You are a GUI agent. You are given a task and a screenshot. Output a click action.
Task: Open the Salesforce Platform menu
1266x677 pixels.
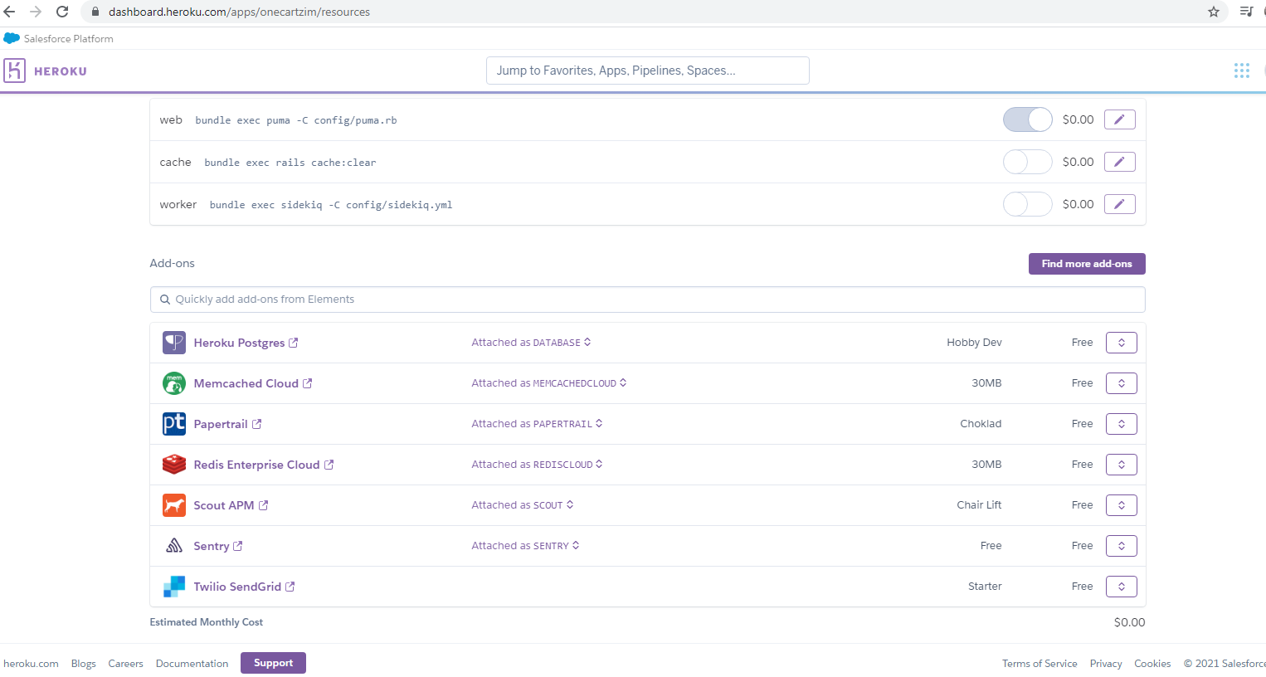pyautogui.click(x=58, y=38)
